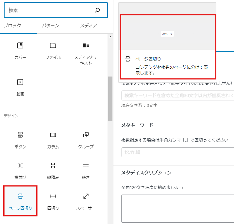234x224 pixels.
Task: Add the スペーサー (Spacer) block
Action: tap(86, 201)
